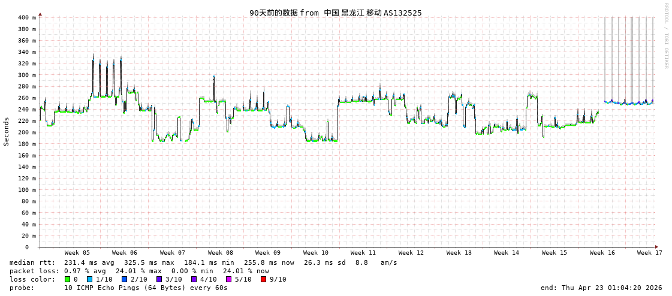Image resolution: width=672 pixels, height=296 pixels.
Task: Click the Y-axis top arrow
Action: pos(40,14)
